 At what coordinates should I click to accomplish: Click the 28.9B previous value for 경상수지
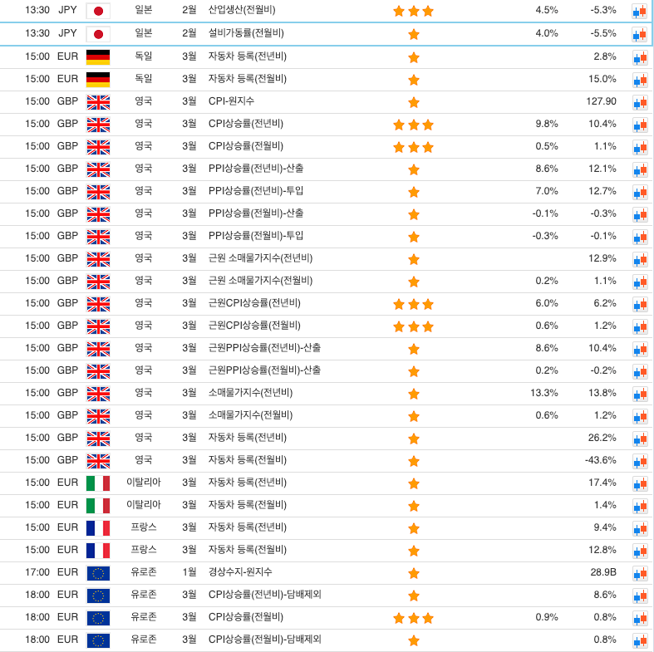602,572
